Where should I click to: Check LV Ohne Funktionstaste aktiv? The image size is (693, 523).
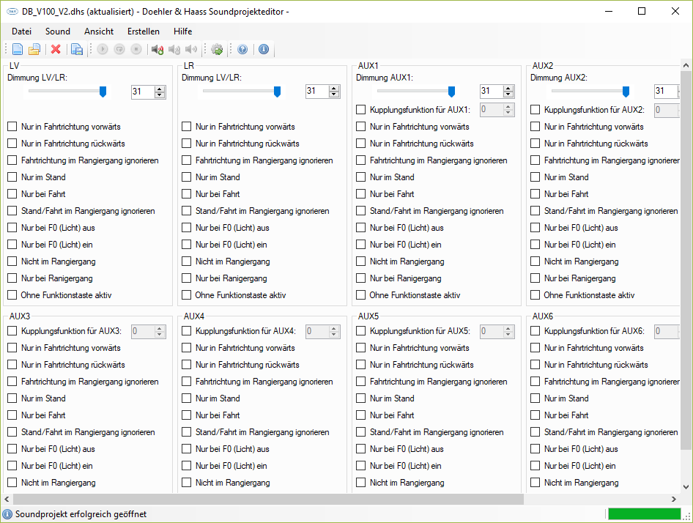tap(12, 295)
